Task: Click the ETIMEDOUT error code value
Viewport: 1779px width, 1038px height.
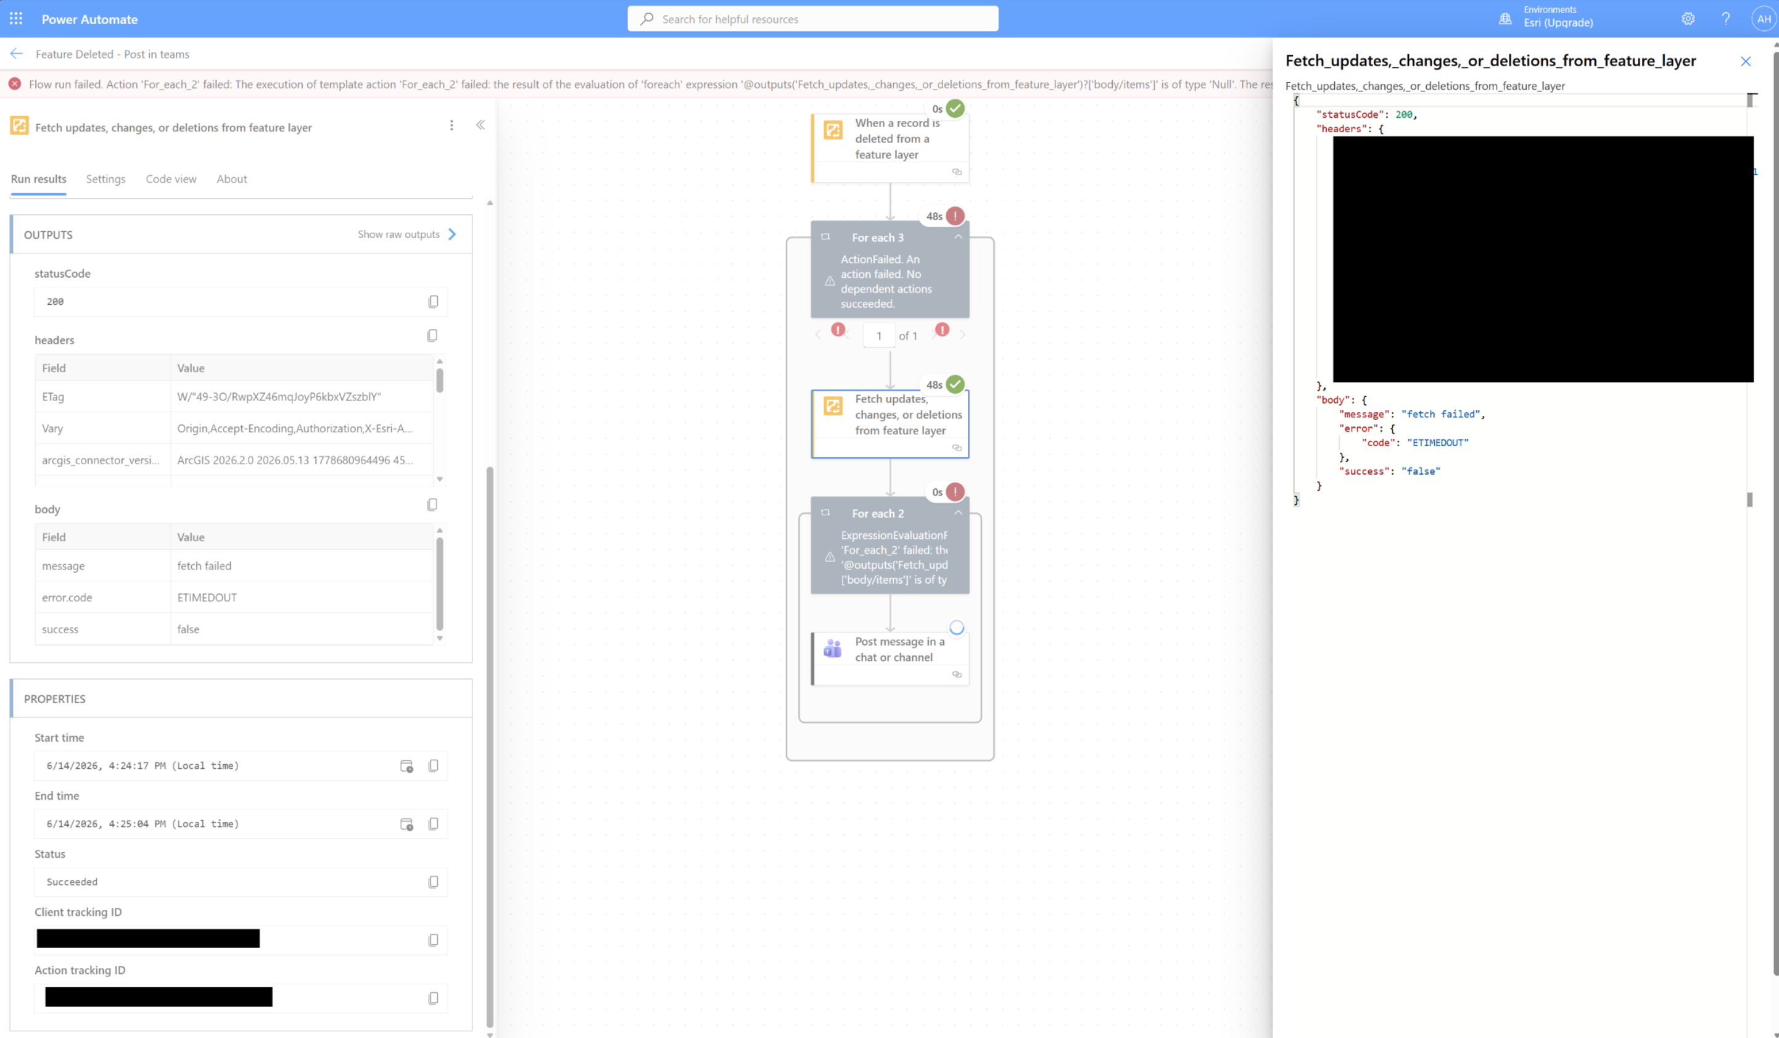Action: point(207,598)
